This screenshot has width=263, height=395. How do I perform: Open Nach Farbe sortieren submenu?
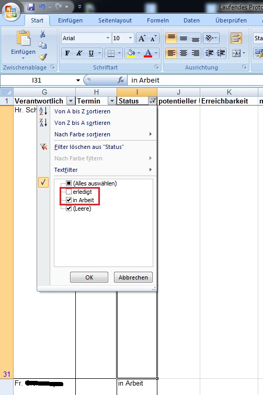click(x=97, y=134)
